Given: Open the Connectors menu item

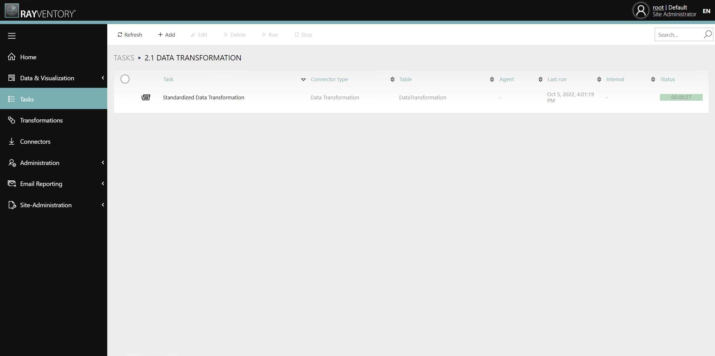Looking at the screenshot, I should point(35,141).
